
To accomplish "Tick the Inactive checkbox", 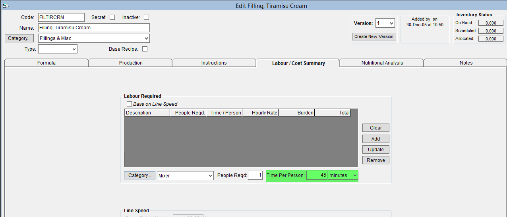I will tap(146, 17).
